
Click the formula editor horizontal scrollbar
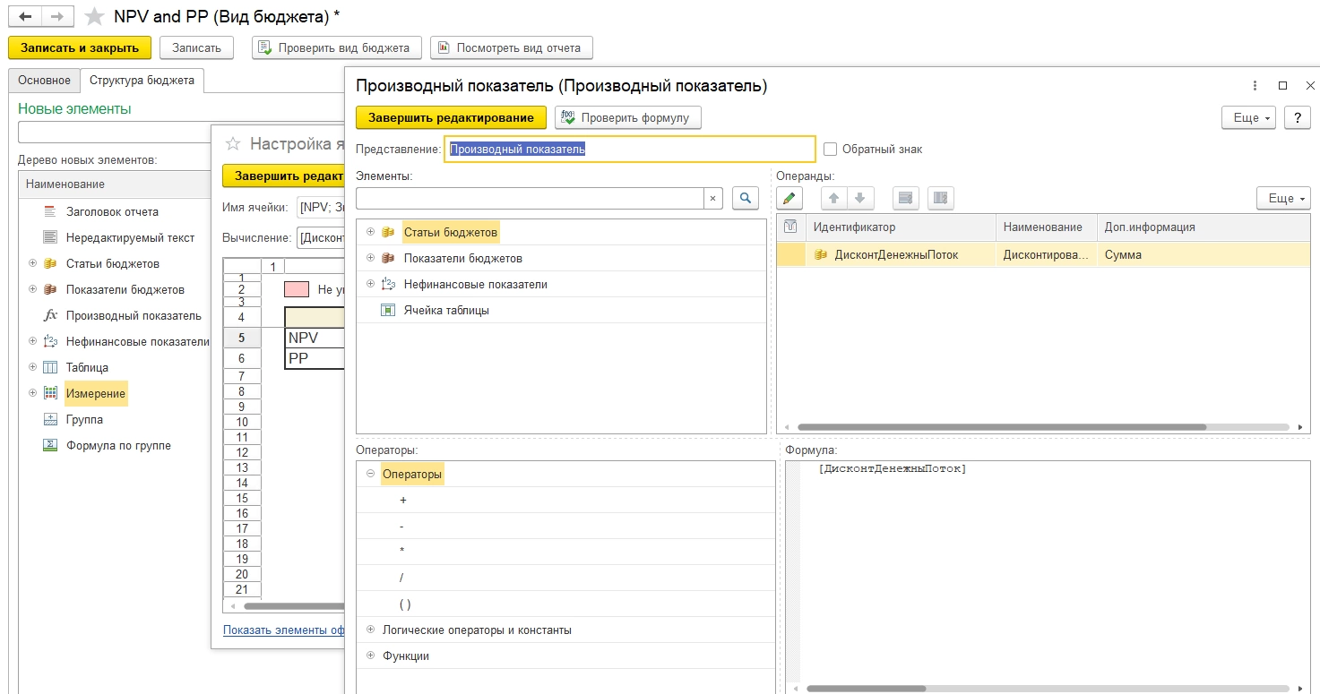(x=865, y=689)
